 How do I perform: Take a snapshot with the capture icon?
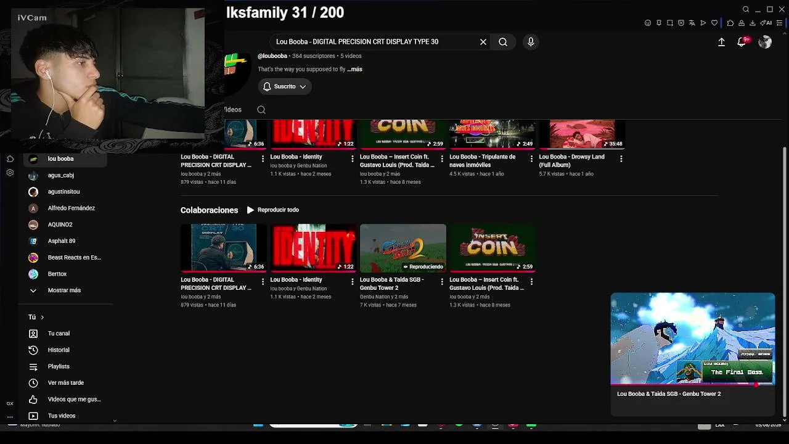tap(670, 23)
